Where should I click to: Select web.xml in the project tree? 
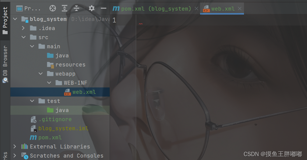pos(60,92)
